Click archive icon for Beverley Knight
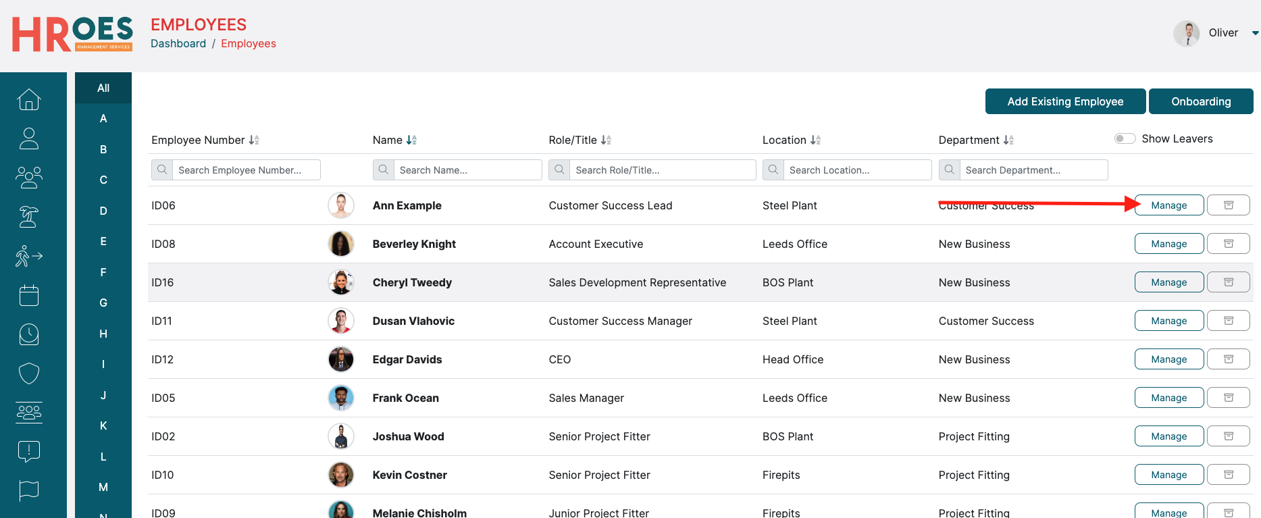 click(x=1228, y=244)
